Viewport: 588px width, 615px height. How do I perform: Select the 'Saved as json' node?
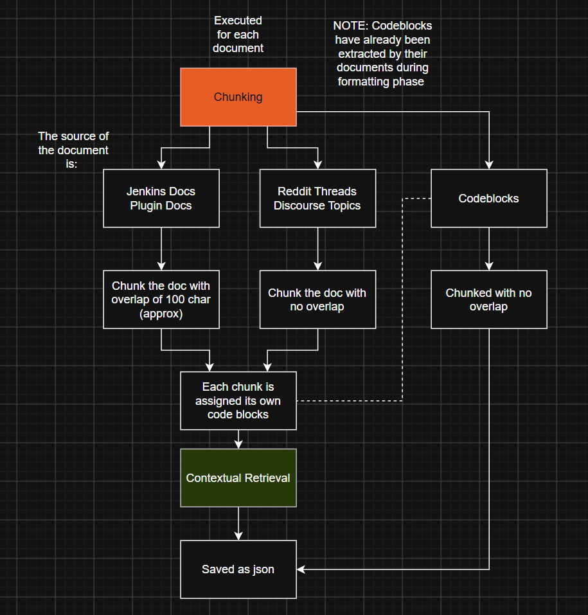(x=238, y=569)
